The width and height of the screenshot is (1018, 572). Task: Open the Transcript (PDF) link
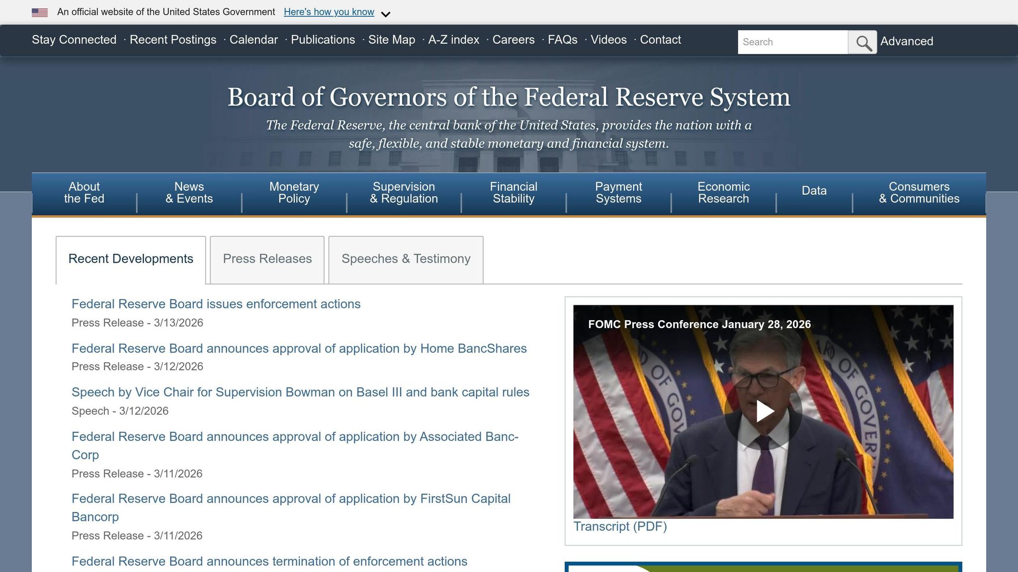point(620,526)
